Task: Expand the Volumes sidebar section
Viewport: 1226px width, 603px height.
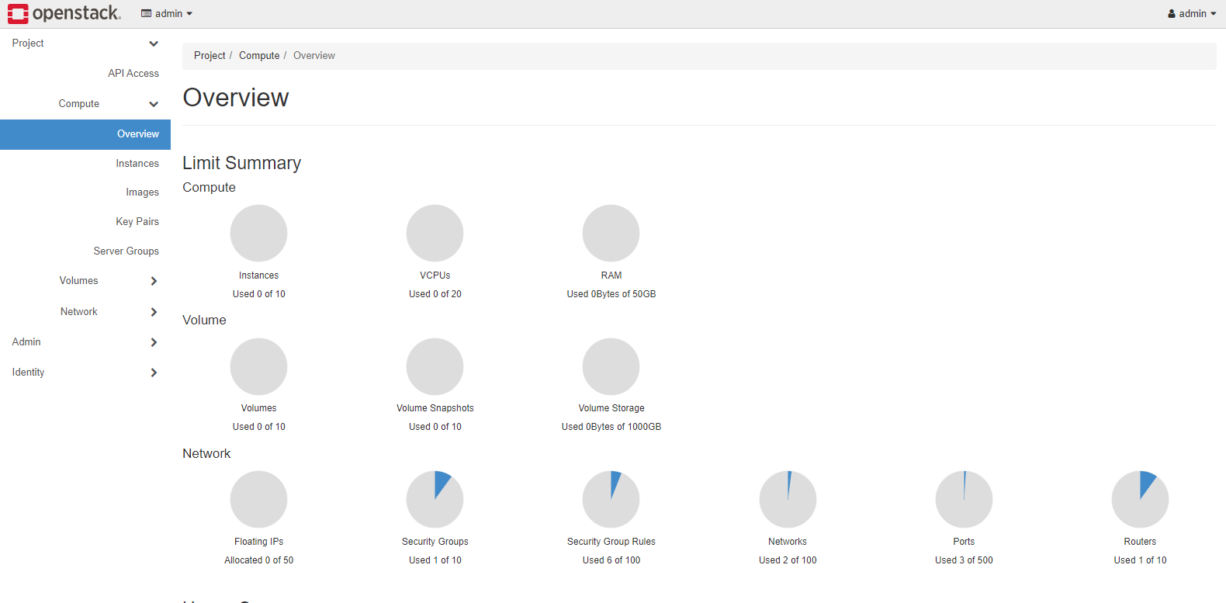Action: click(x=85, y=281)
